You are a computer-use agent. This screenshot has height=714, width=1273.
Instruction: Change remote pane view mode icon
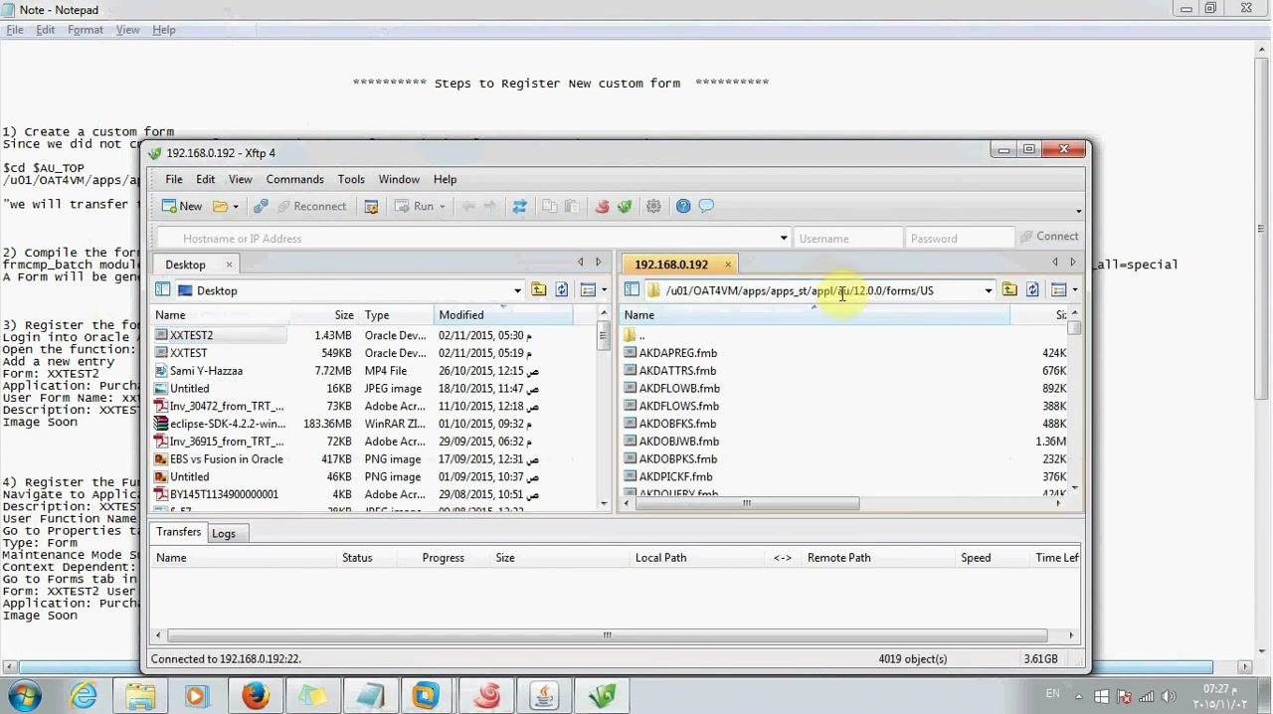1059,290
